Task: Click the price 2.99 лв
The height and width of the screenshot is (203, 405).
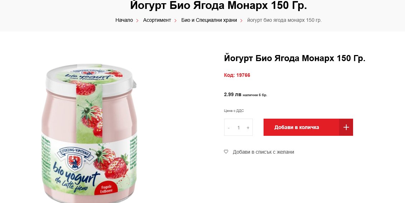Action: click(232, 94)
